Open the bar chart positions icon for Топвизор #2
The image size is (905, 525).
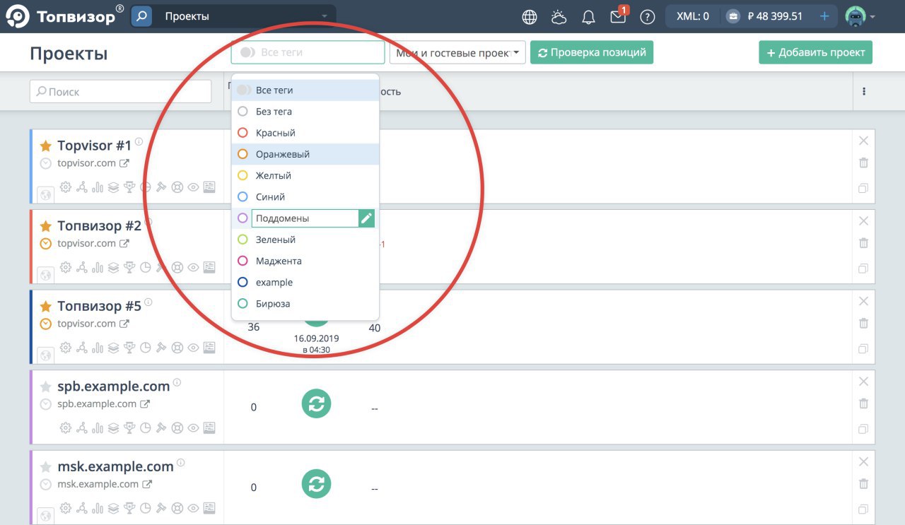point(98,268)
